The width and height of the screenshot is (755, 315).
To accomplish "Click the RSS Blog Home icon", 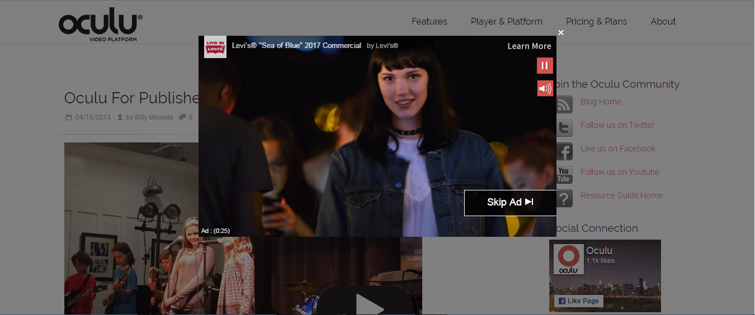I will pos(564,104).
